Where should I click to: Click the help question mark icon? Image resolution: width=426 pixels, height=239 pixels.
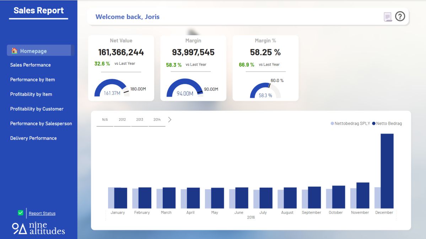pos(400,16)
